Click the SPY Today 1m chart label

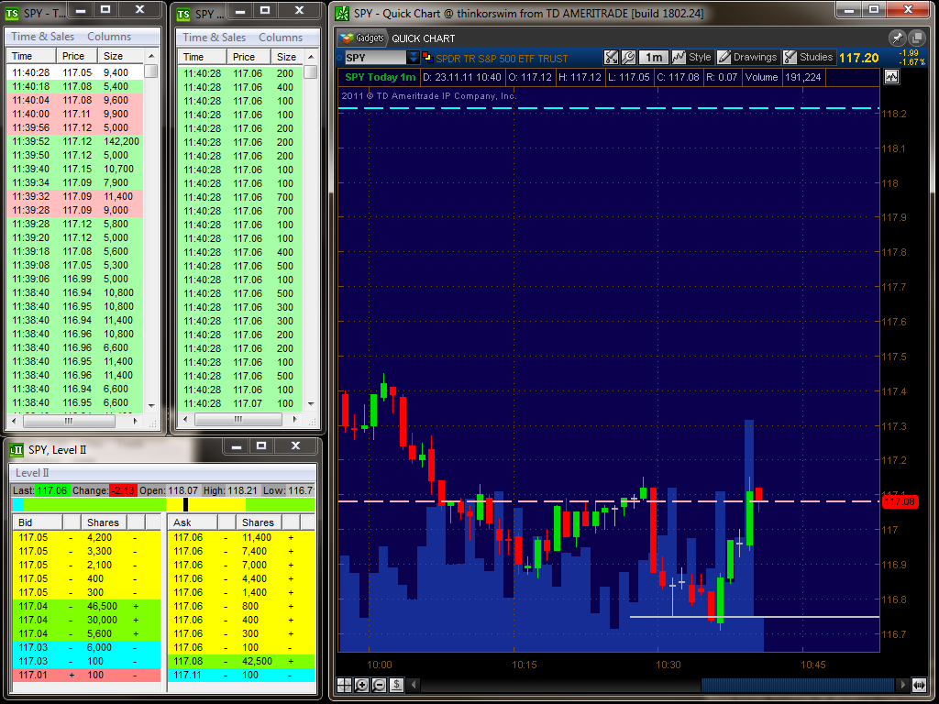pos(381,77)
